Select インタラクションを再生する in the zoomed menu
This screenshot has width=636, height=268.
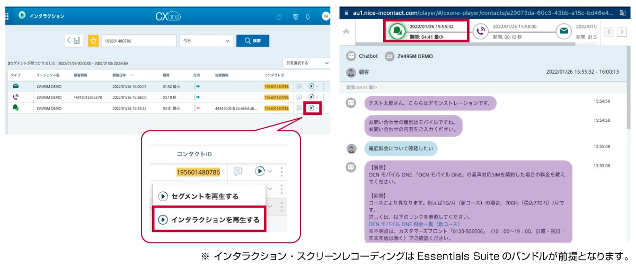(209, 219)
